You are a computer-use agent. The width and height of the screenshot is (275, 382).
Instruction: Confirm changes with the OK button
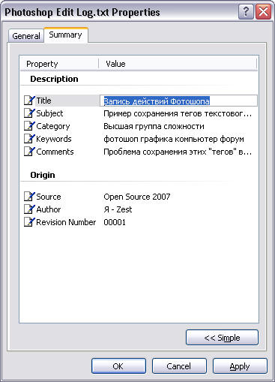[118, 366]
